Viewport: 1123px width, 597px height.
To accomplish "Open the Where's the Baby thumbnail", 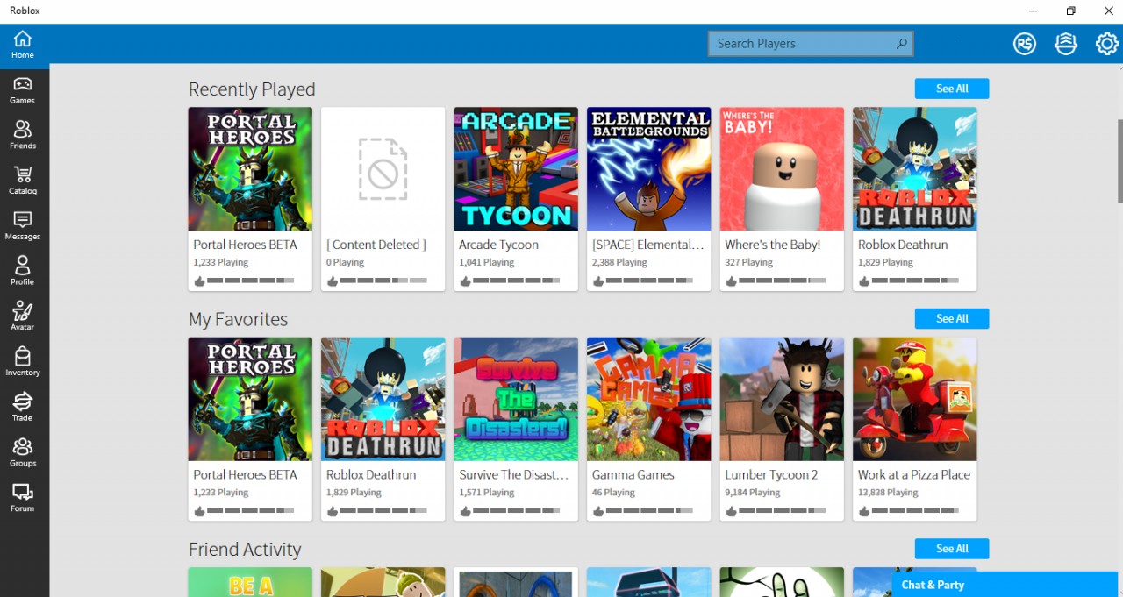I will tap(782, 169).
